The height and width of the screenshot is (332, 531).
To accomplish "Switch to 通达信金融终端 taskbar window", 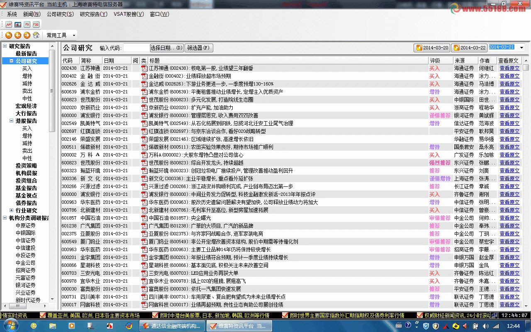I will click(x=172, y=326).
